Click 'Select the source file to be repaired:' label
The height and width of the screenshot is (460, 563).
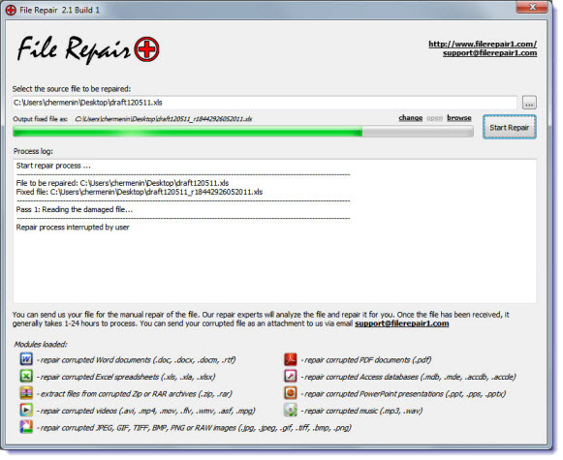click(72, 89)
